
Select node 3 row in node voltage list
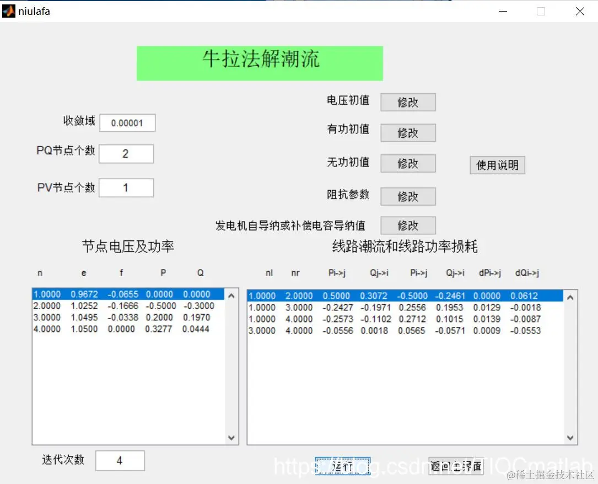pos(121,318)
